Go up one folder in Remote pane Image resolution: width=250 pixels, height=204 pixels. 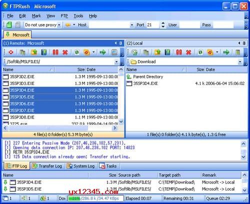[x=34, y=52]
